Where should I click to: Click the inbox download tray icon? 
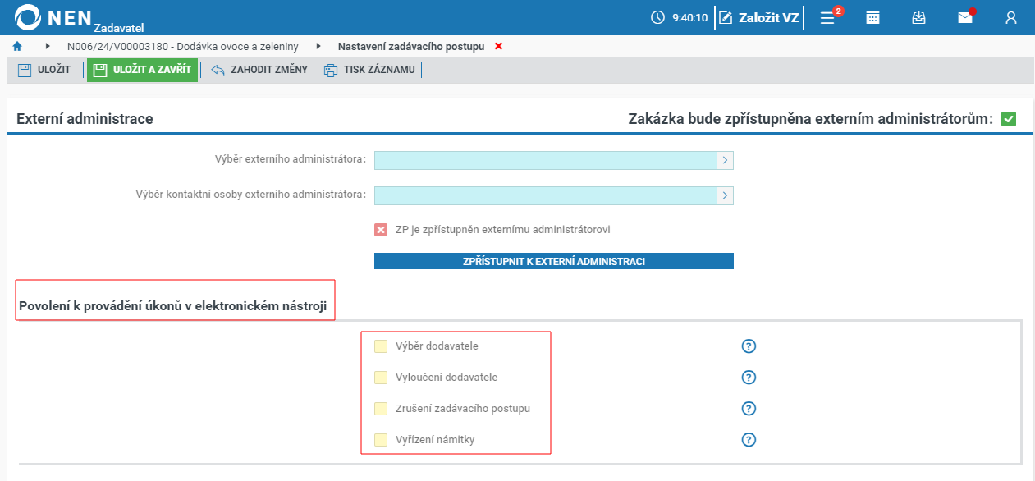919,17
